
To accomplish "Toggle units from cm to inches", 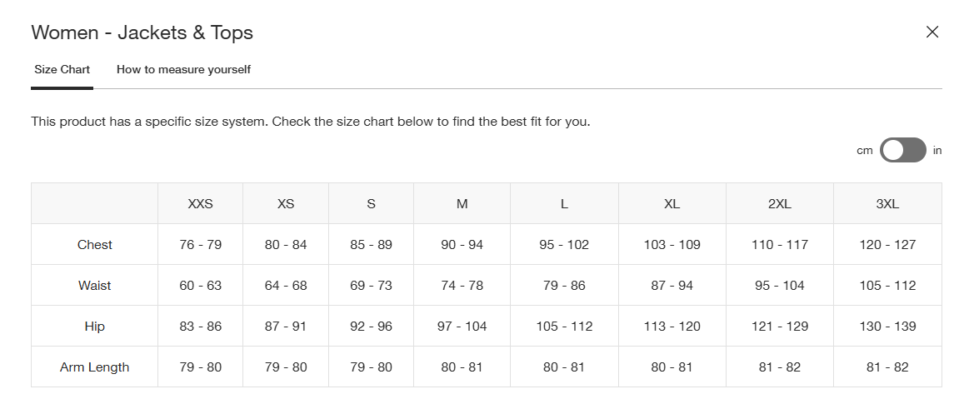I will 903,150.
